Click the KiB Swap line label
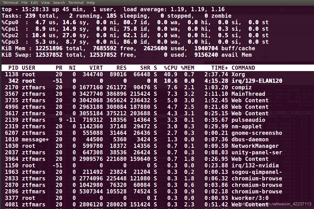This screenshot has width=314, height=209. coord(17,55)
